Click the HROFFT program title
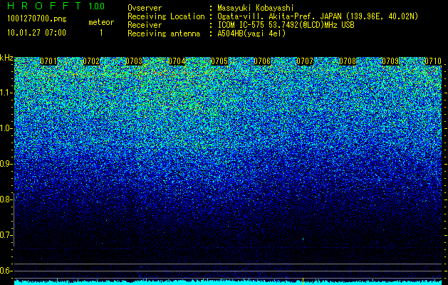 coord(44,6)
